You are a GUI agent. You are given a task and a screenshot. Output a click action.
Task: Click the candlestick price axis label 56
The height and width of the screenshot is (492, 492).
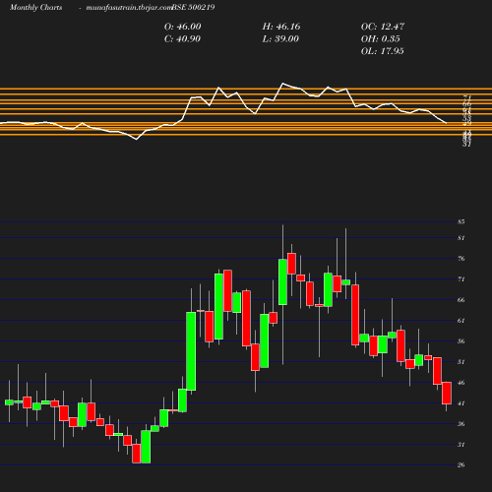pyautogui.click(x=461, y=341)
